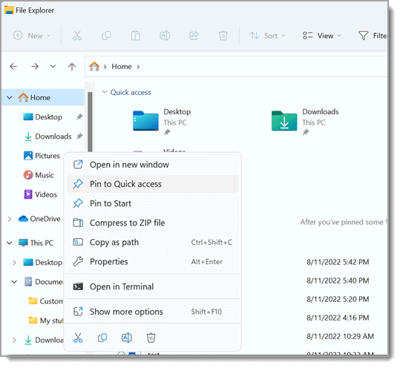Click the Rename icon in the context menu
The image size is (400, 368).
[126, 338]
